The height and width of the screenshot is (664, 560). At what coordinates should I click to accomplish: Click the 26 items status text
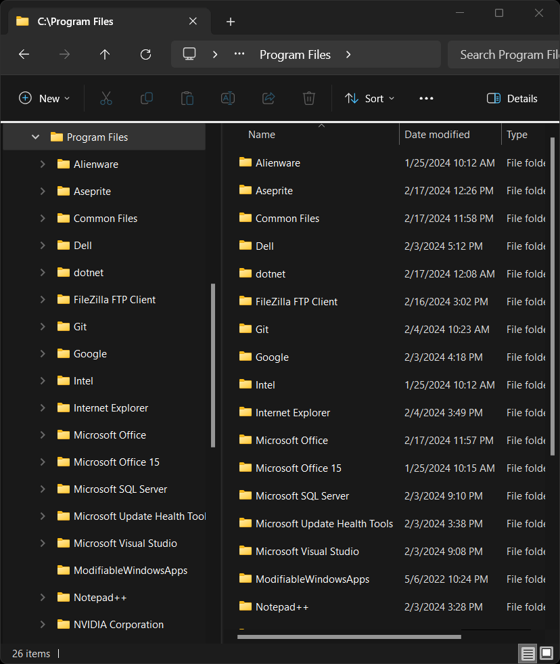[31, 653]
